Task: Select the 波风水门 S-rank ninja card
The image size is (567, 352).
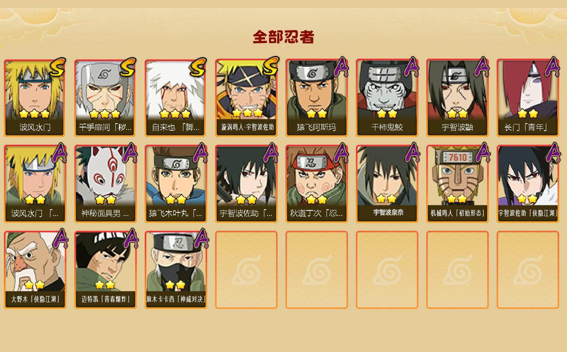Action: tap(35, 98)
